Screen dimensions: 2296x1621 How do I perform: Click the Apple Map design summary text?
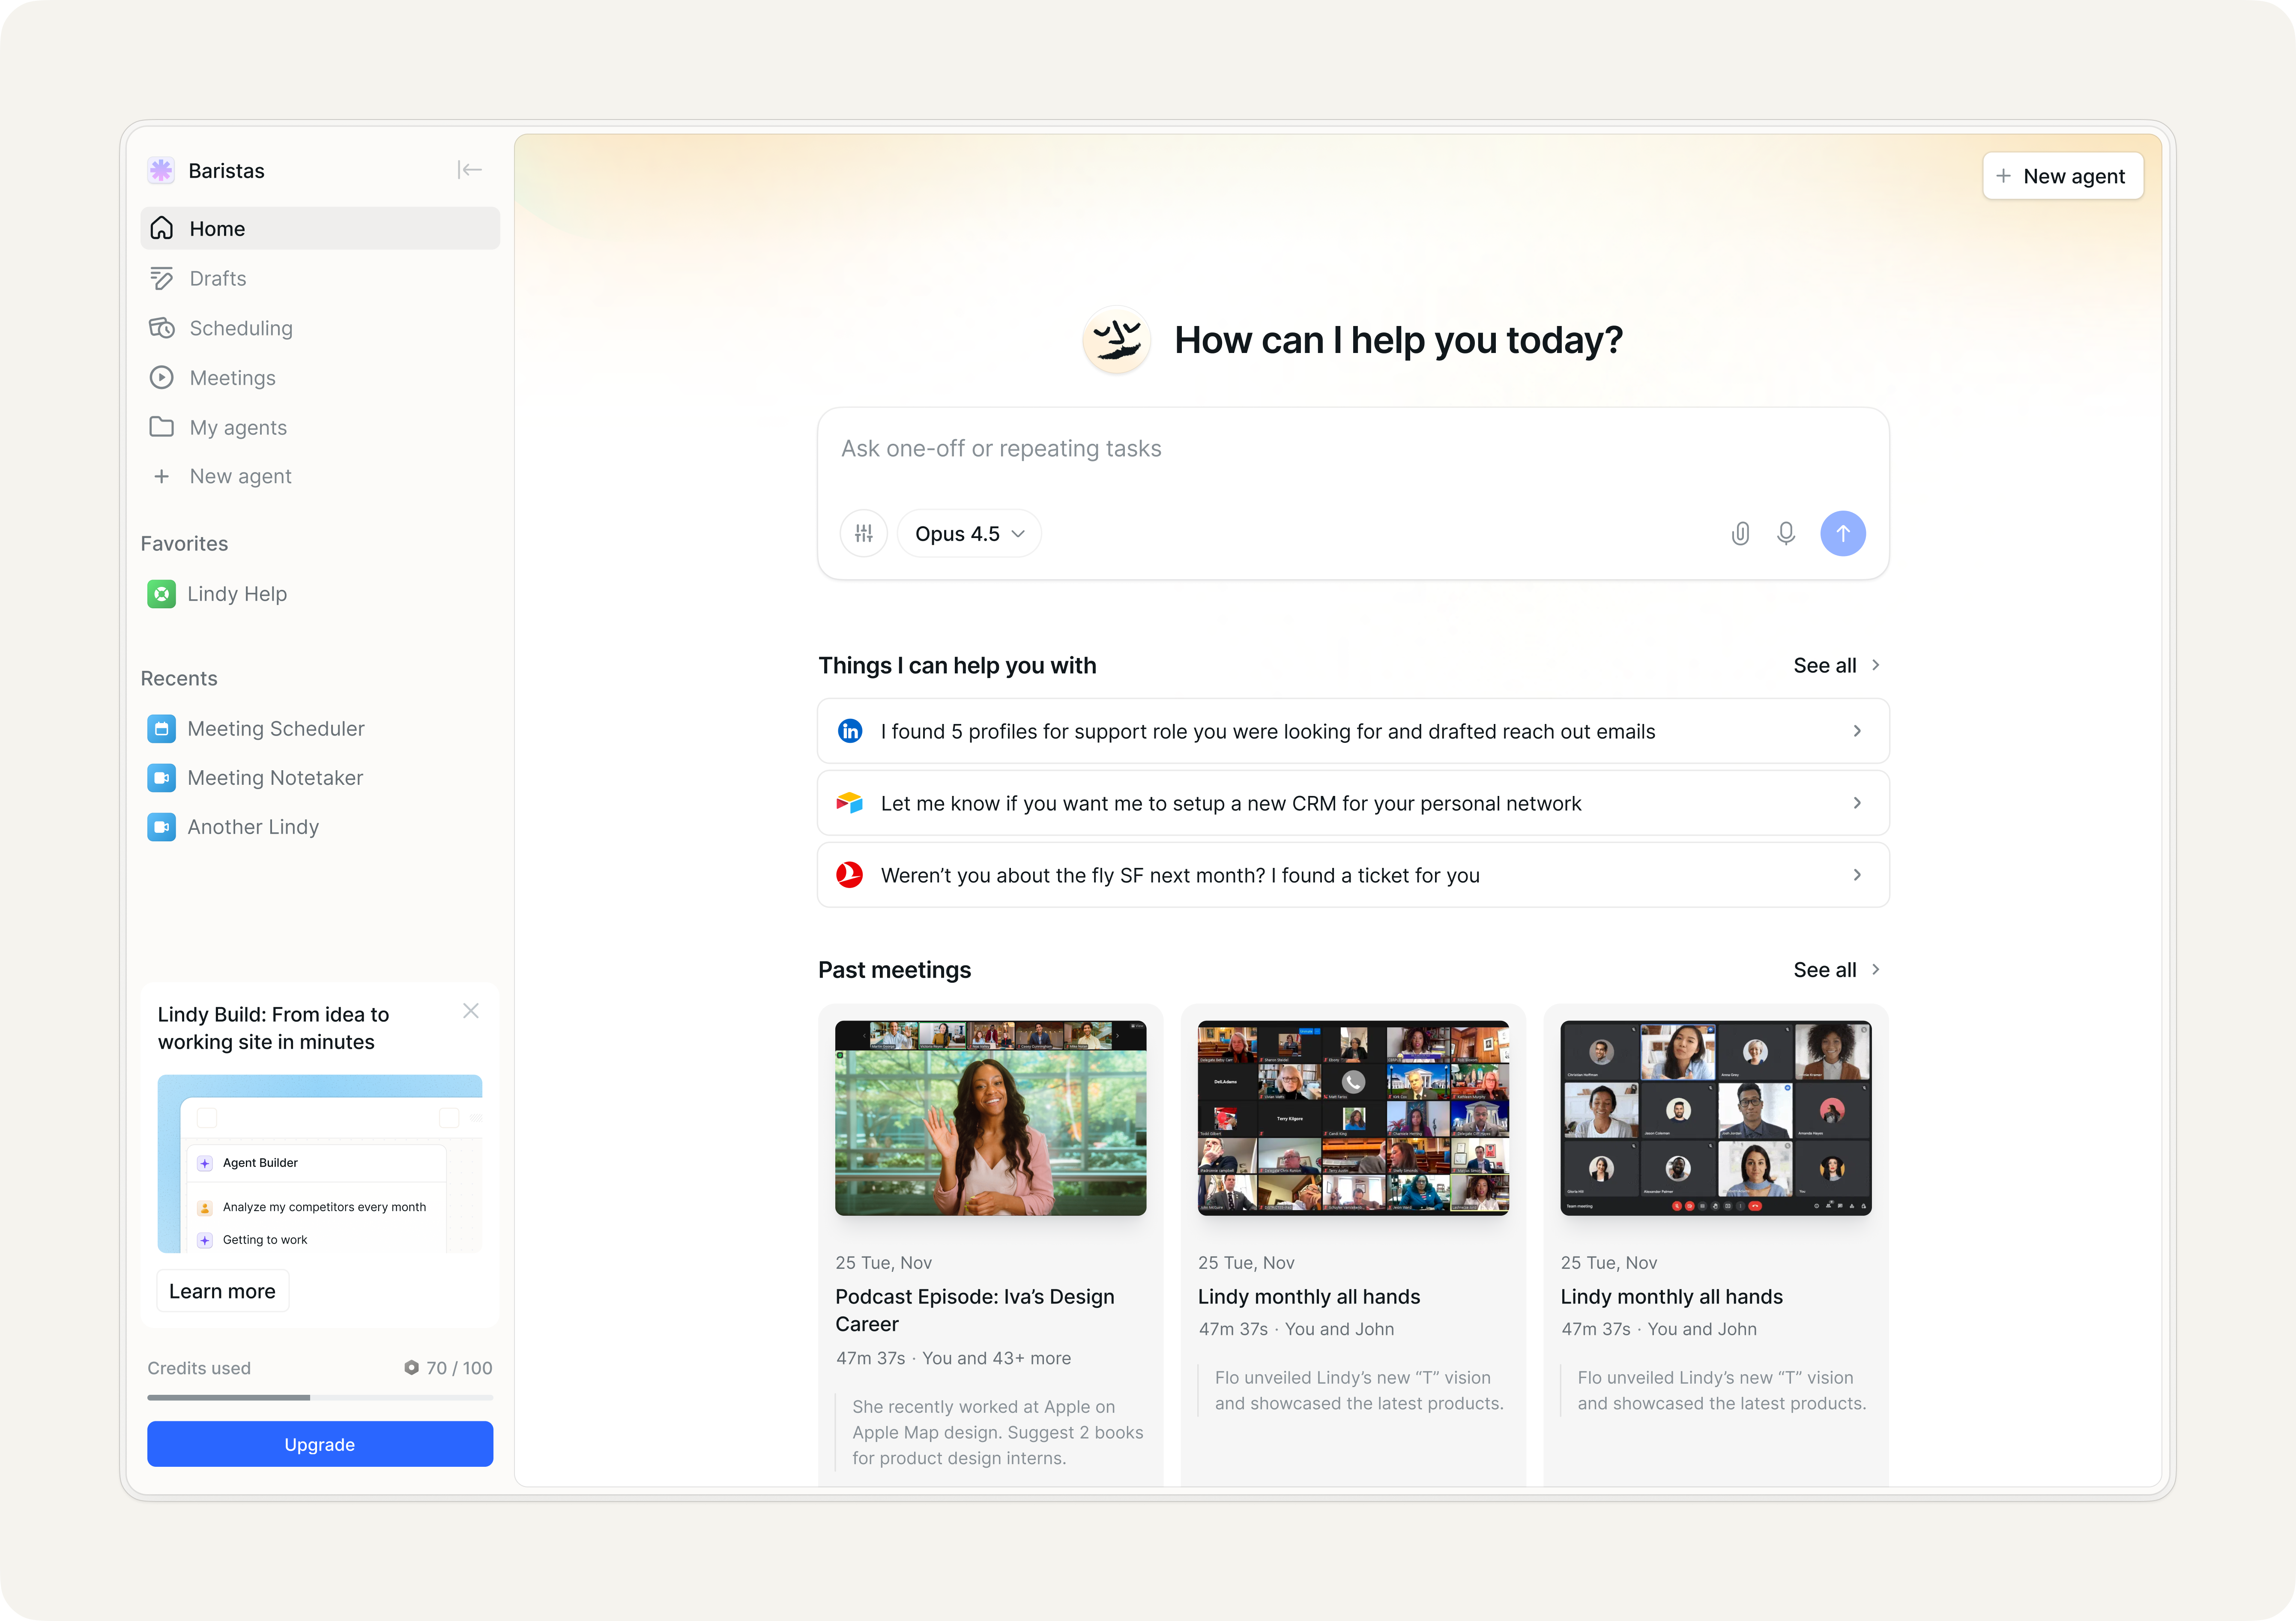998,1432
